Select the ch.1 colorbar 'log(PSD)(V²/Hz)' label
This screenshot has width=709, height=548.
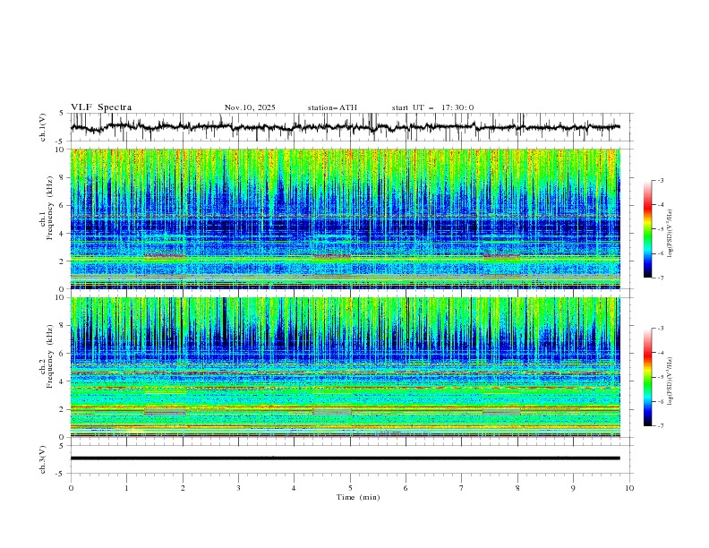click(x=671, y=234)
